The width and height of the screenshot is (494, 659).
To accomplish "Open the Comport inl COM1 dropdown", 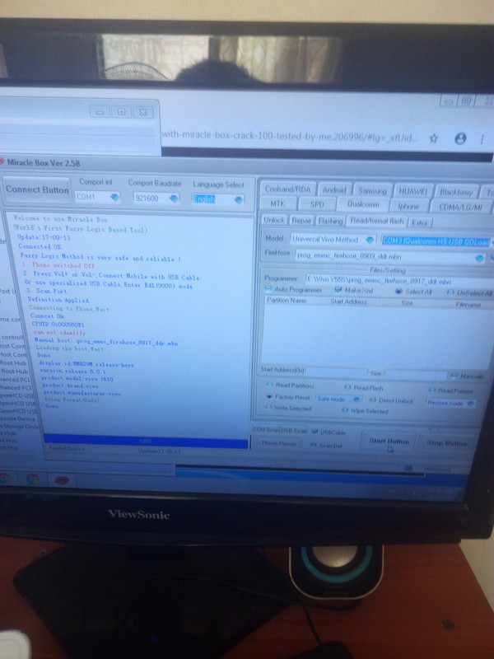I will [97, 197].
